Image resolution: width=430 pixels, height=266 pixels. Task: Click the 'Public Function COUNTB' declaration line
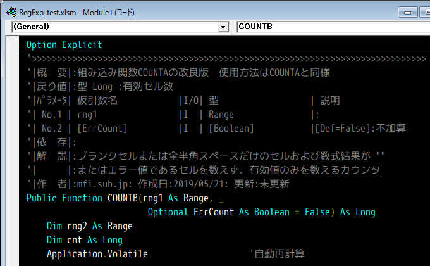click(125, 198)
